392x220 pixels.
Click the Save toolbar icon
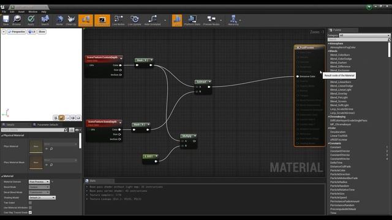click(6, 20)
